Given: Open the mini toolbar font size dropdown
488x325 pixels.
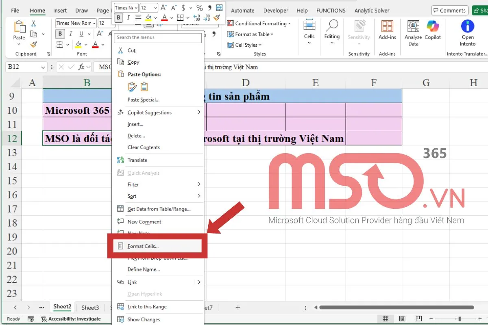Looking at the screenshot, I should [x=155, y=8].
